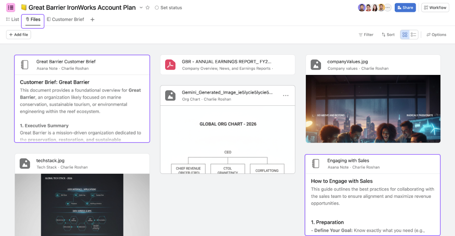Open the Customer Brief tab
455x236 pixels.
(x=65, y=20)
